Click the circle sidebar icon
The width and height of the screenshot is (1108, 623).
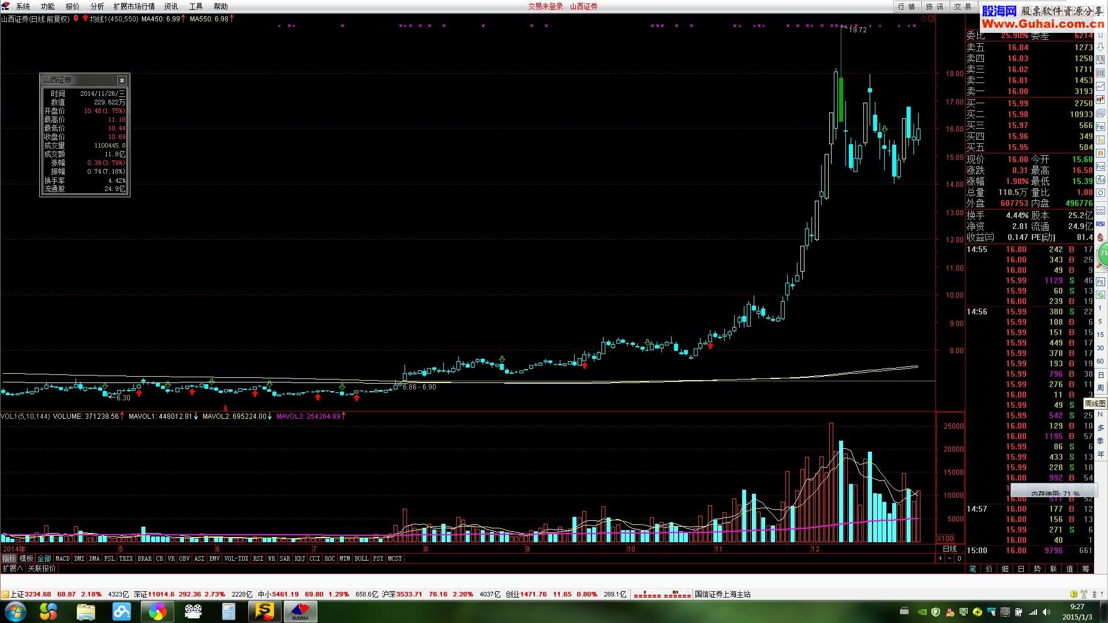click(x=1100, y=193)
